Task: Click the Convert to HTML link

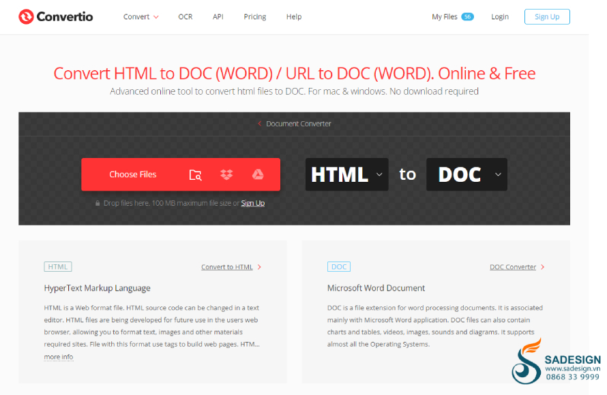Action: [227, 267]
